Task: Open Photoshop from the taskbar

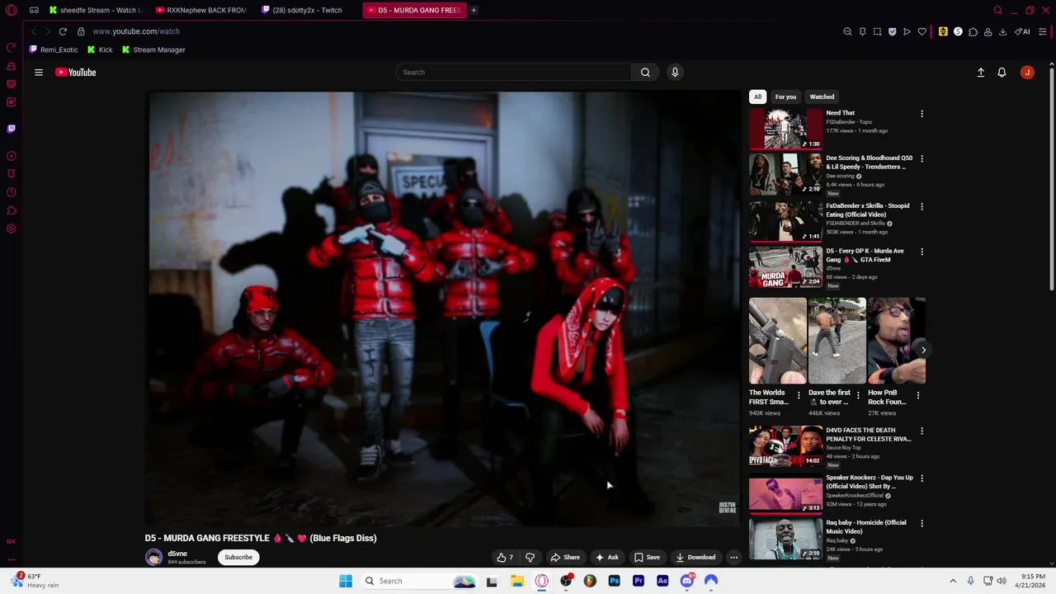Action: point(614,581)
